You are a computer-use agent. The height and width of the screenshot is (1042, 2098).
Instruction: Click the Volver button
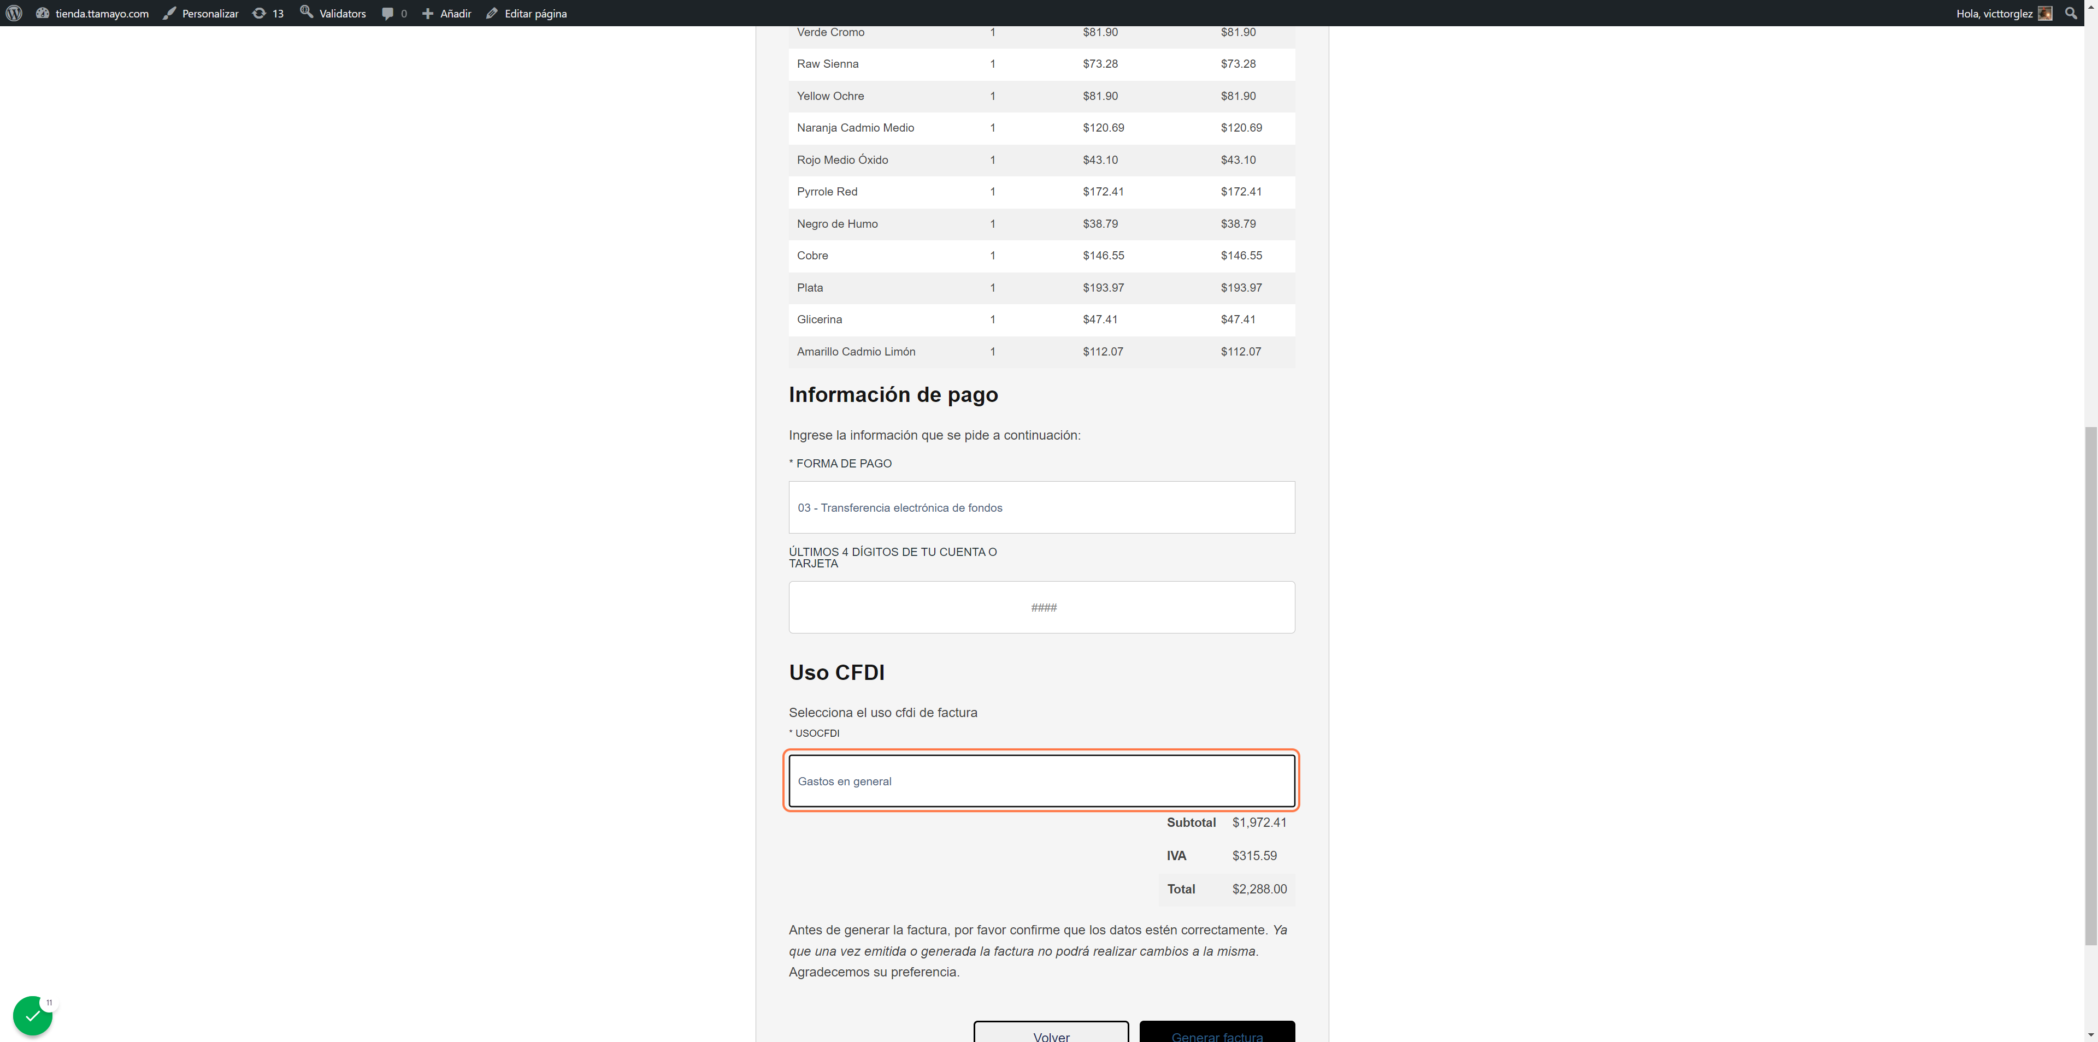[1051, 1032]
